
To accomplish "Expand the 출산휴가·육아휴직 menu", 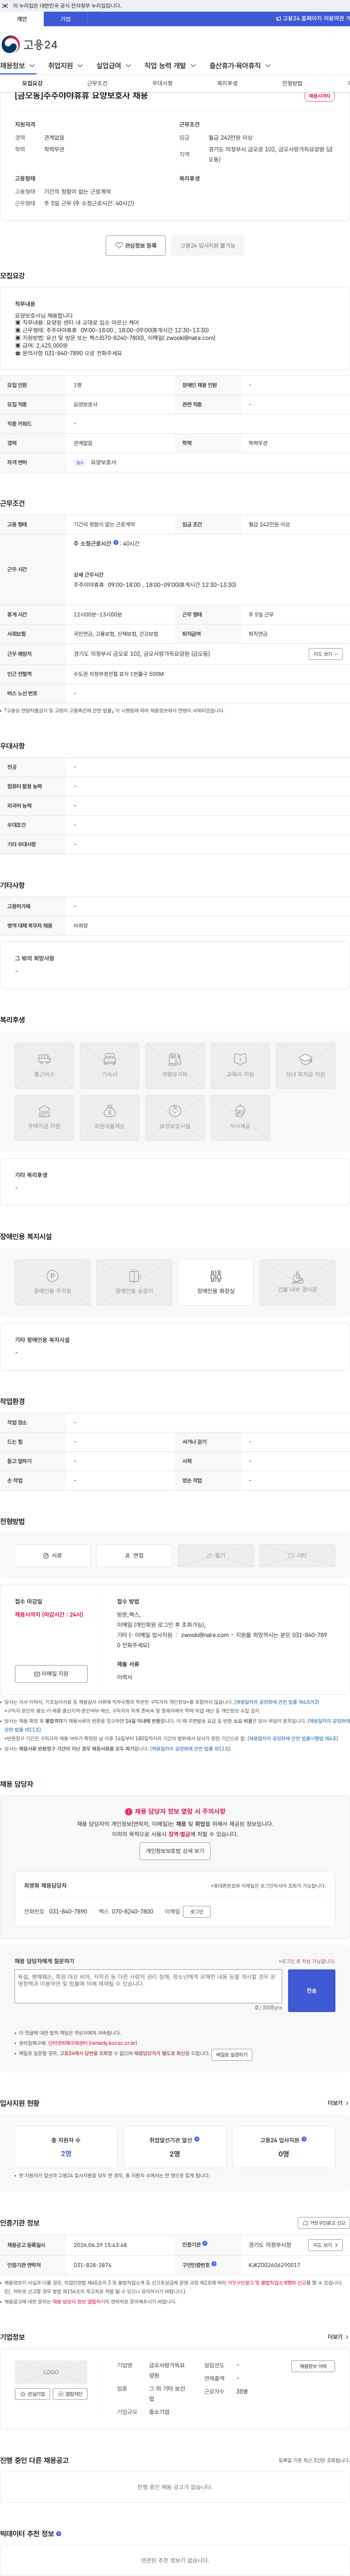I will [240, 66].
